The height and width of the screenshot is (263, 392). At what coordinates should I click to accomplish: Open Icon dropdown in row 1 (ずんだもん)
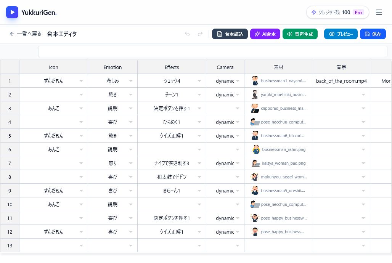pos(81,81)
